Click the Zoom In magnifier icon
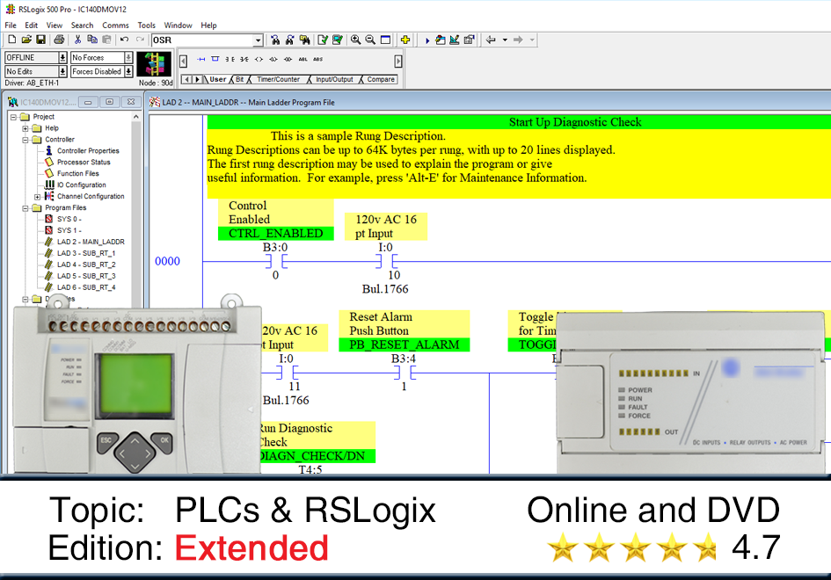Viewport: 831px width, 580px height. (x=356, y=40)
